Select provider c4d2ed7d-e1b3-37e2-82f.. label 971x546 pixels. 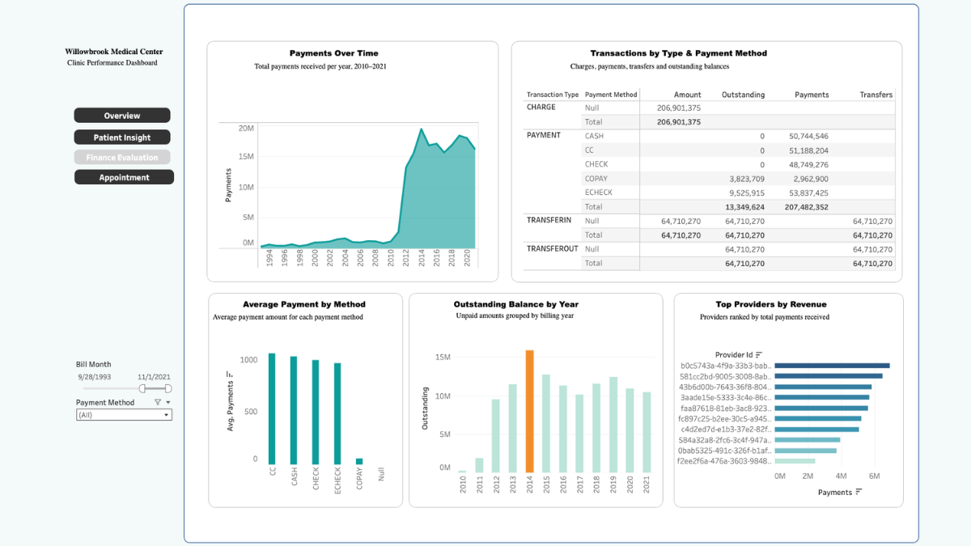point(726,430)
